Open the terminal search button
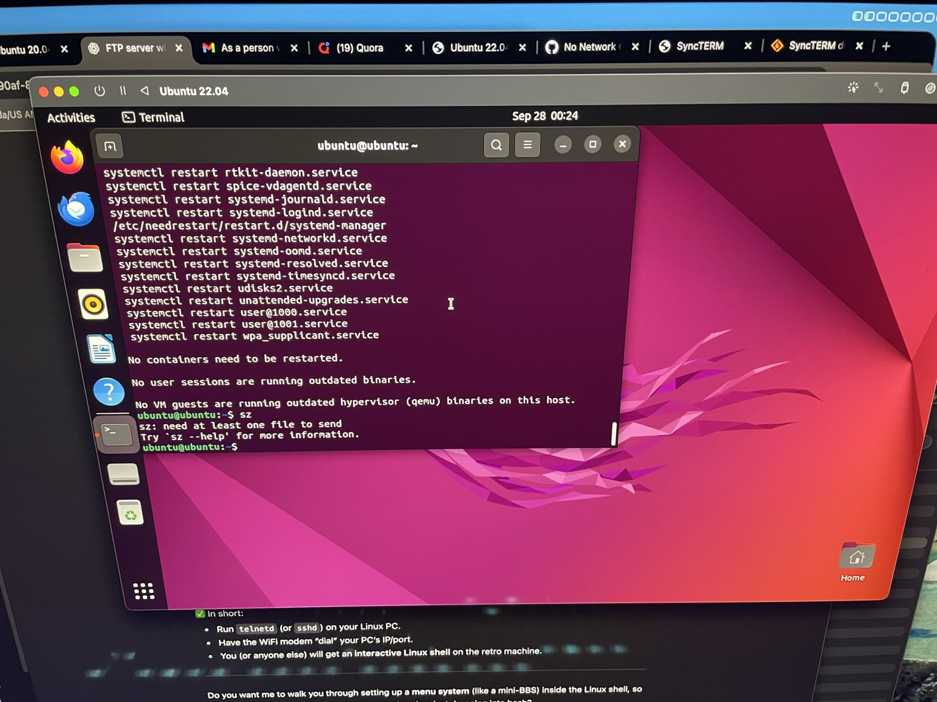The width and height of the screenshot is (937, 702). pyautogui.click(x=496, y=145)
